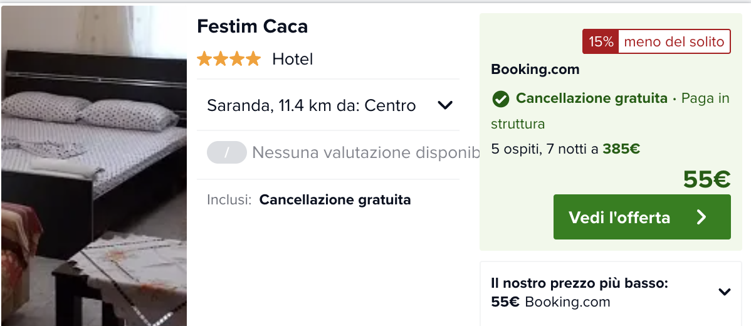Click the four-star rating icons

tap(229, 60)
